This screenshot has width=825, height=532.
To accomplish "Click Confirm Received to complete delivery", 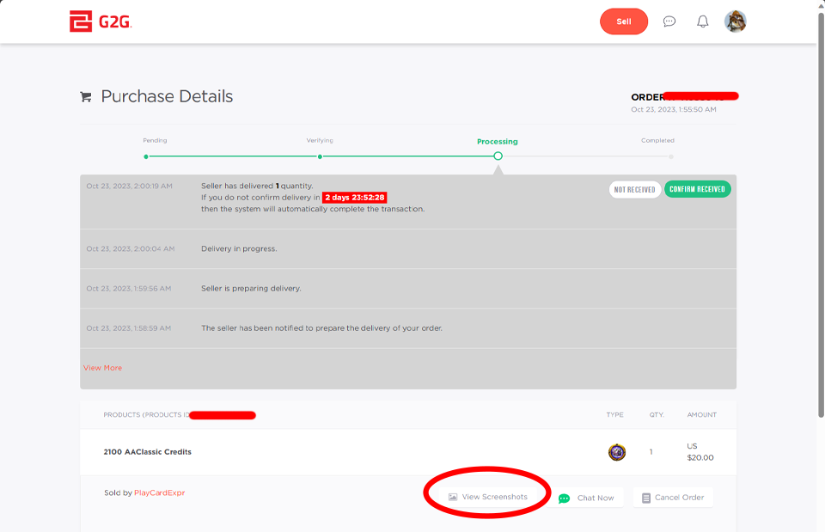I will [x=697, y=188].
